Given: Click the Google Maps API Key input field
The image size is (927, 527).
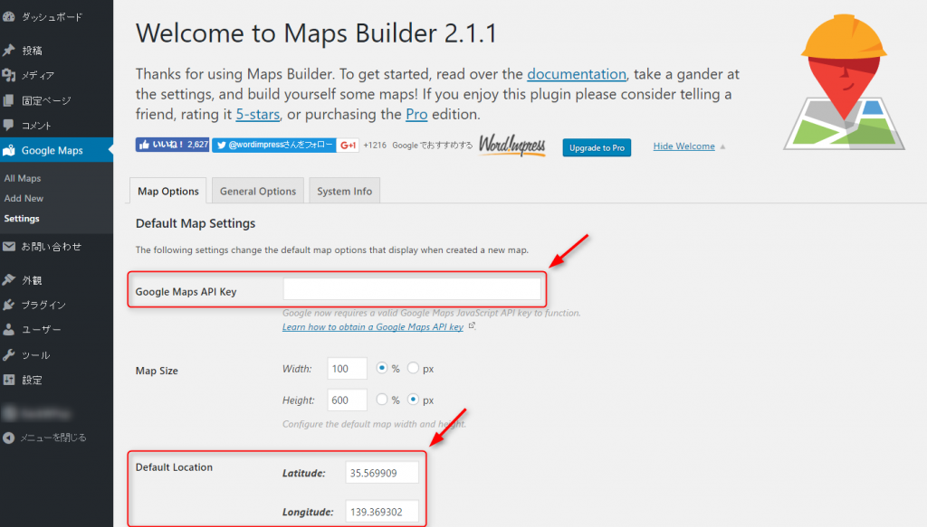Looking at the screenshot, I should coord(412,289).
